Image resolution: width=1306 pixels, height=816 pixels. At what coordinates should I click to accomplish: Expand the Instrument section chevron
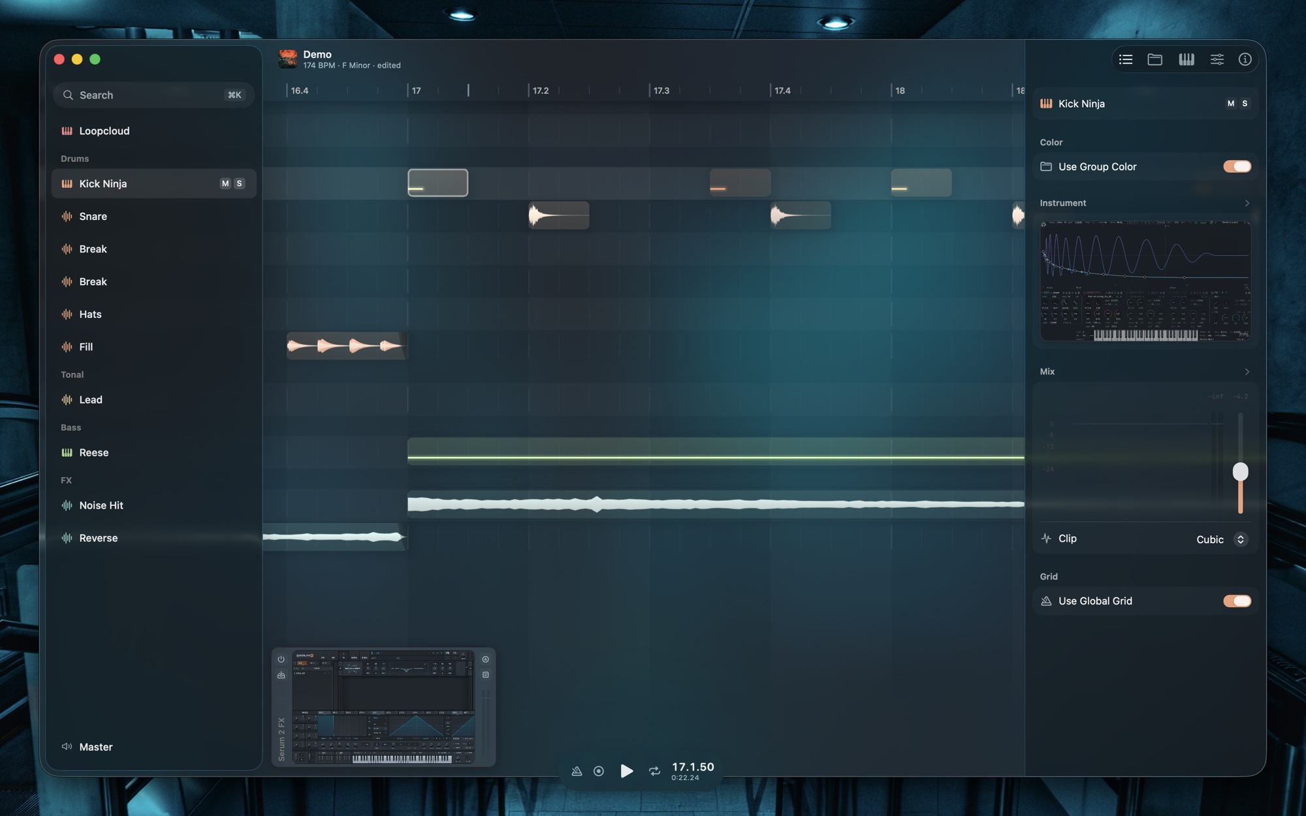pos(1247,203)
